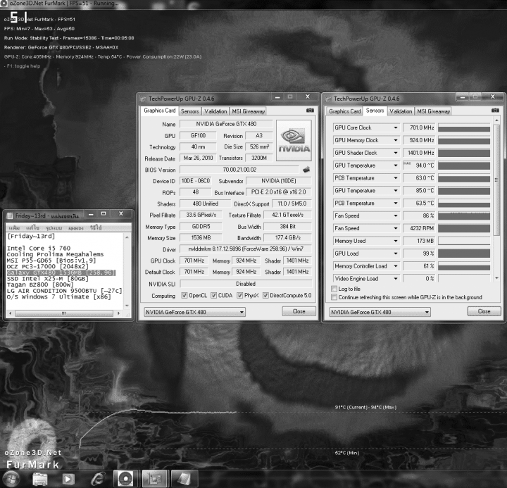Switch to Validation tab in left GPU-Z window
Image resolution: width=507 pixels, height=488 pixels.
(215, 111)
